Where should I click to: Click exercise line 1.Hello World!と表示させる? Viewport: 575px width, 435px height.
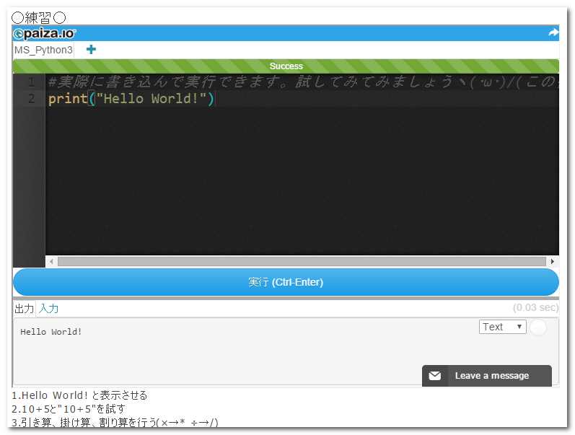pos(79,395)
